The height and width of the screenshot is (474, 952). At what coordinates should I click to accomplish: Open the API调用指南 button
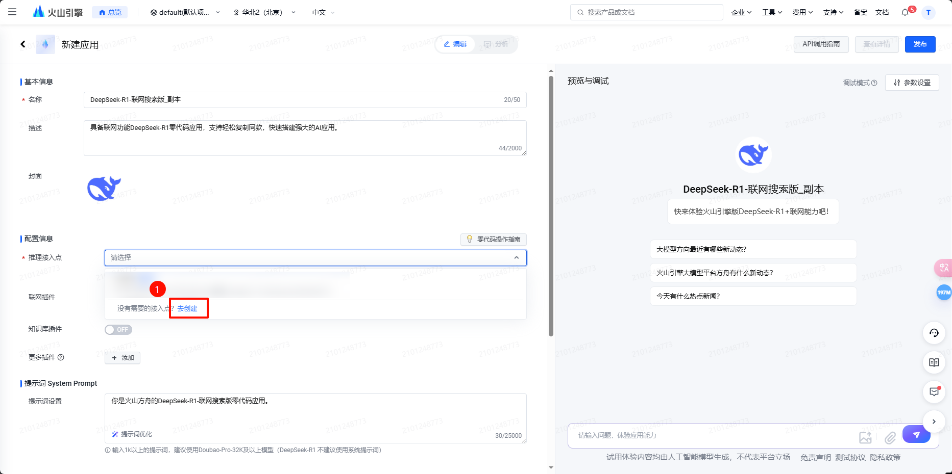point(821,44)
